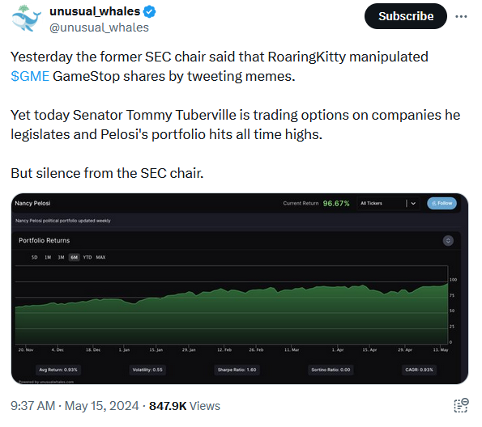The height and width of the screenshot is (427, 482).
Task: Open the @unusual_whales handle
Action: pyautogui.click(x=99, y=27)
